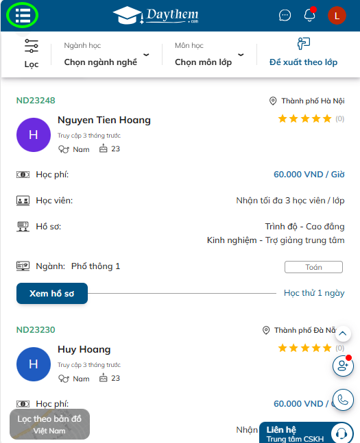Click the add friend floating icon
Screen dimensions: 360x443
pos(343,366)
